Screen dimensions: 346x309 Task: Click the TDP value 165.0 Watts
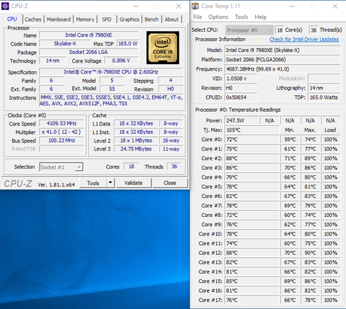[324, 97]
